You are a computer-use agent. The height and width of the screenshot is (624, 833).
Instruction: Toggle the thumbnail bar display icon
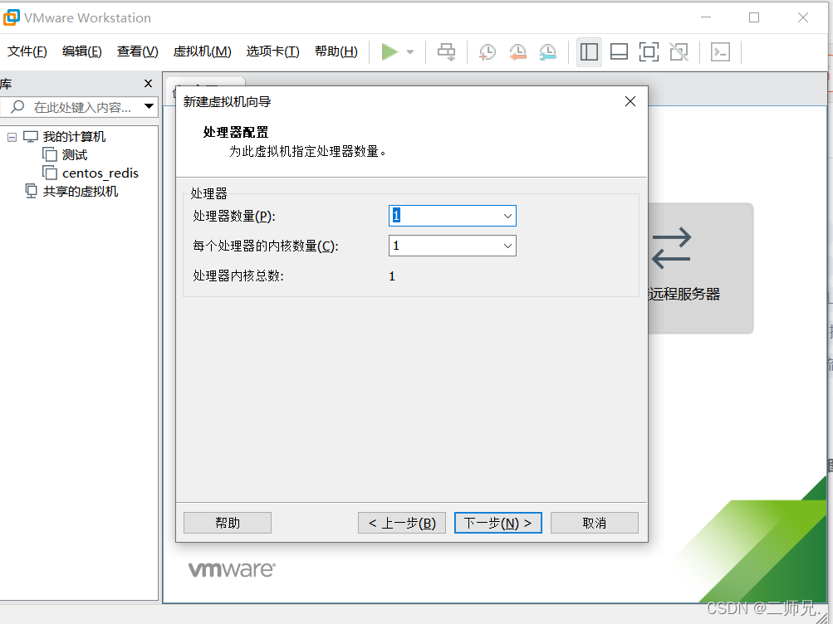click(619, 51)
